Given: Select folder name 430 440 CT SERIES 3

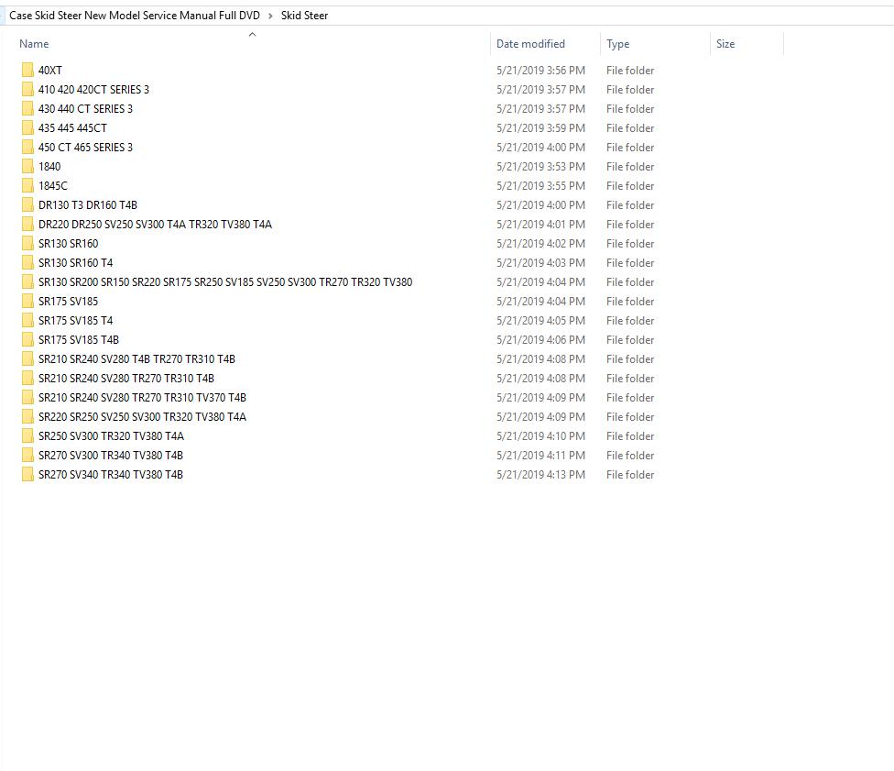Looking at the screenshot, I should [85, 108].
